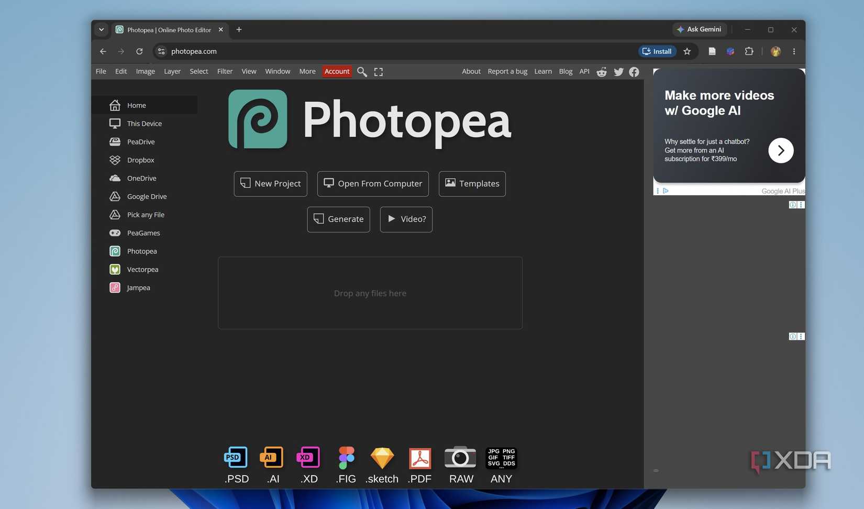Open the Learn link
This screenshot has height=509, width=864.
tap(543, 72)
